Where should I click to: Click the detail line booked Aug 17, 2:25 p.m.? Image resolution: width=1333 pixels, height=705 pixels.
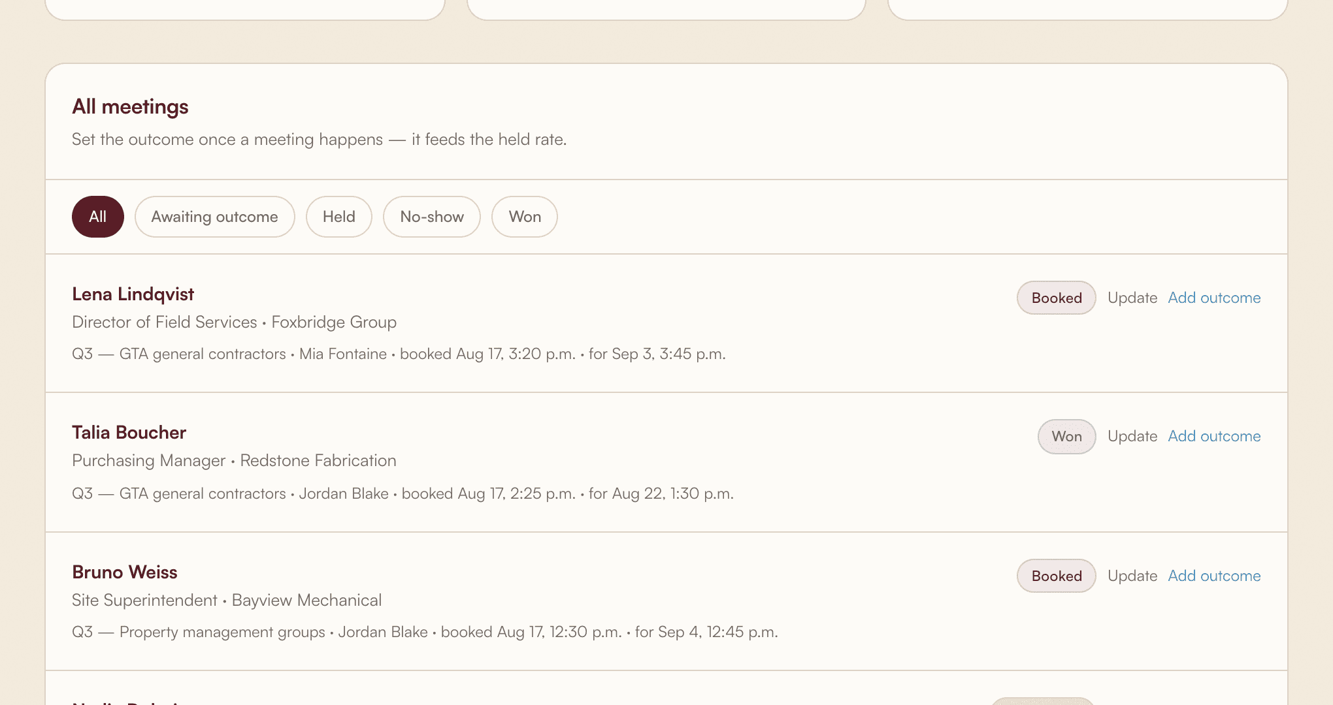click(403, 493)
